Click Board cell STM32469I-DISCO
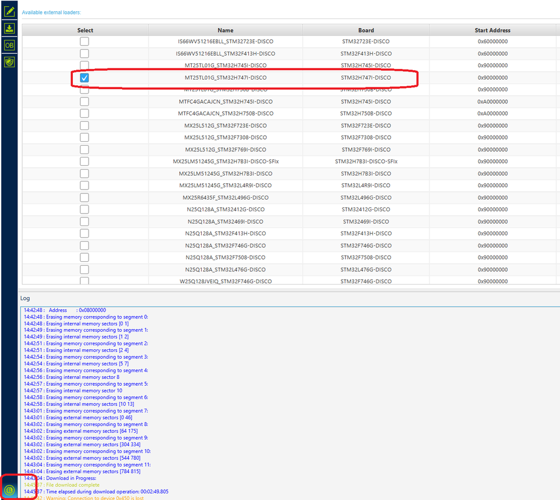The height and width of the screenshot is (500, 560). pos(365,221)
